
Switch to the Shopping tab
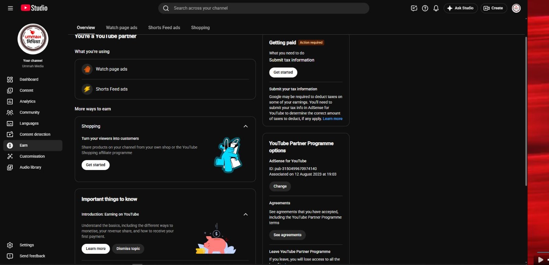(x=200, y=28)
